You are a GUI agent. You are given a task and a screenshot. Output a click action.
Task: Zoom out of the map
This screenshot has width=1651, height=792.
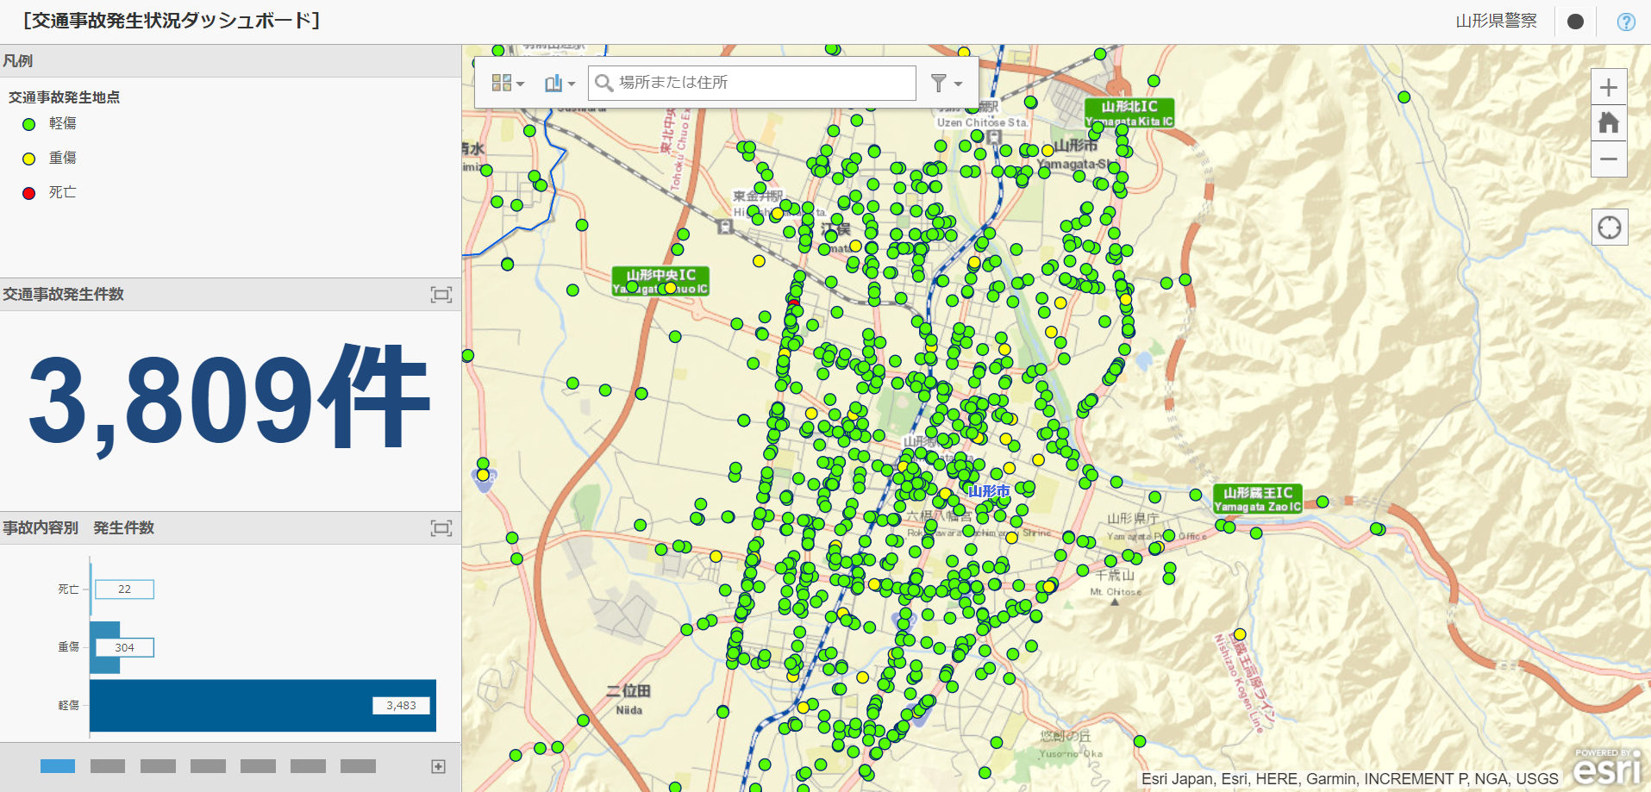[x=1608, y=159]
